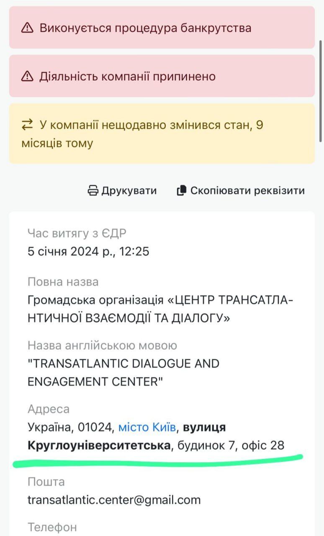Click the Адреса field label

(49, 409)
